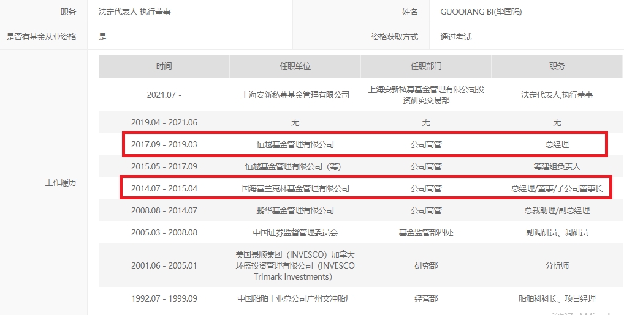Click 法定代表人,执行董事 in the table row
The image size is (624, 315).
557,95
